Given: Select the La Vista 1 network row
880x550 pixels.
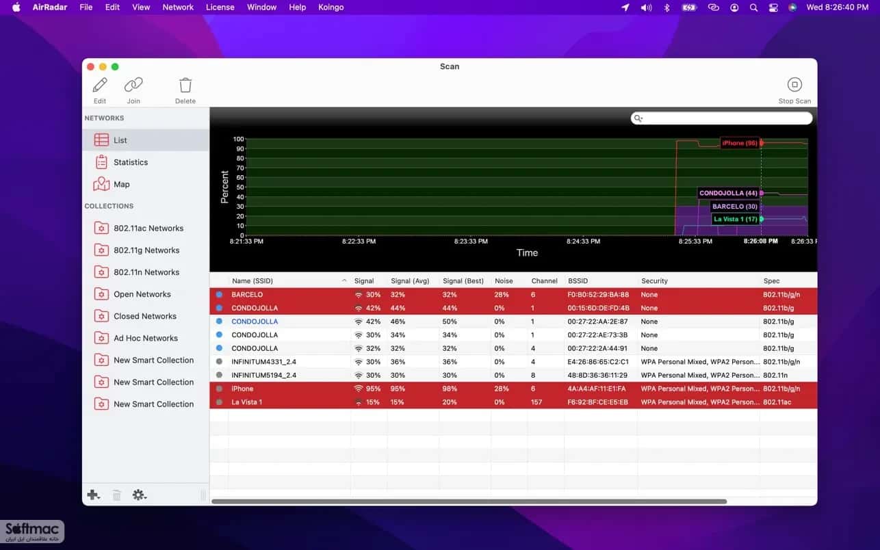Looking at the screenshot, I should pyautogui.click(x=513, y=402).
